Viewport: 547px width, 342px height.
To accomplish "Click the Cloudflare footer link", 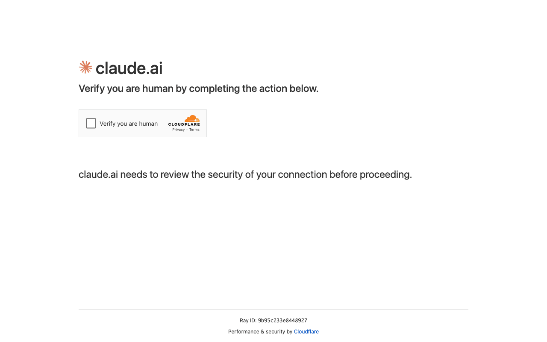I will [x=306, y=331].
